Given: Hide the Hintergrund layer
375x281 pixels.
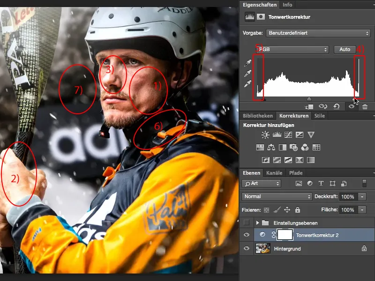Looking at the screenshot, I should pyautogui.click(x=247, y=249).
